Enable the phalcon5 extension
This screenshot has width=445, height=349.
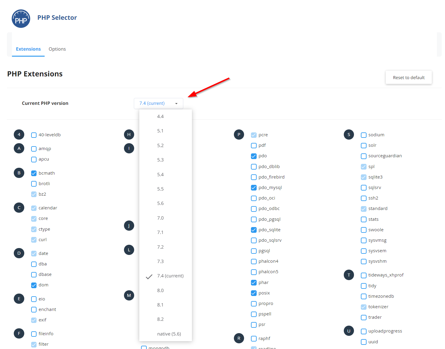coord(254,272)
